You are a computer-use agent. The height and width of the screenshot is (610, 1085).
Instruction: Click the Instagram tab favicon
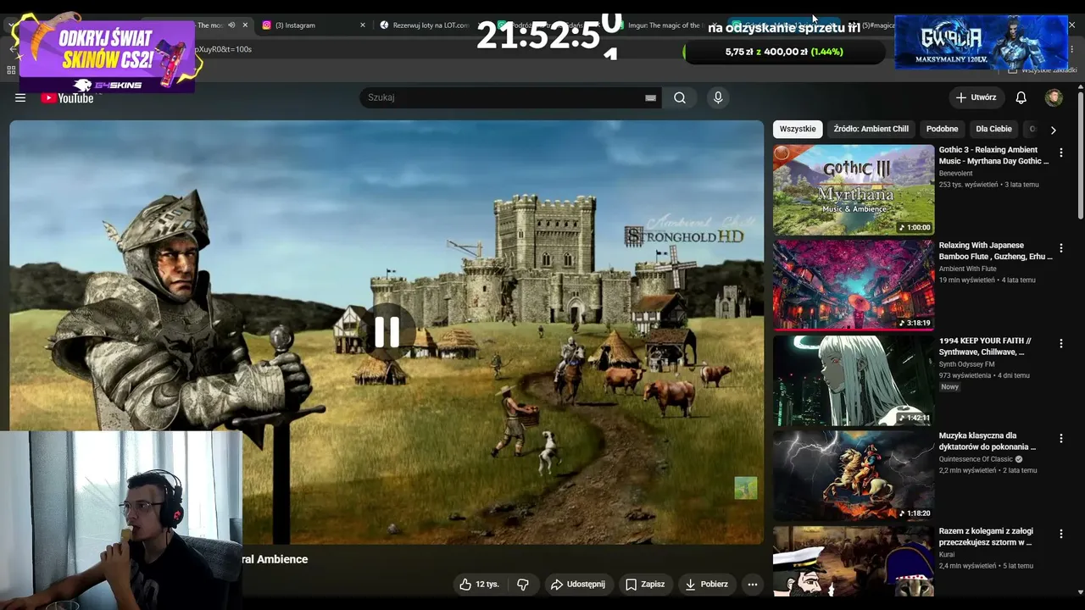click(x=266, y=25)
